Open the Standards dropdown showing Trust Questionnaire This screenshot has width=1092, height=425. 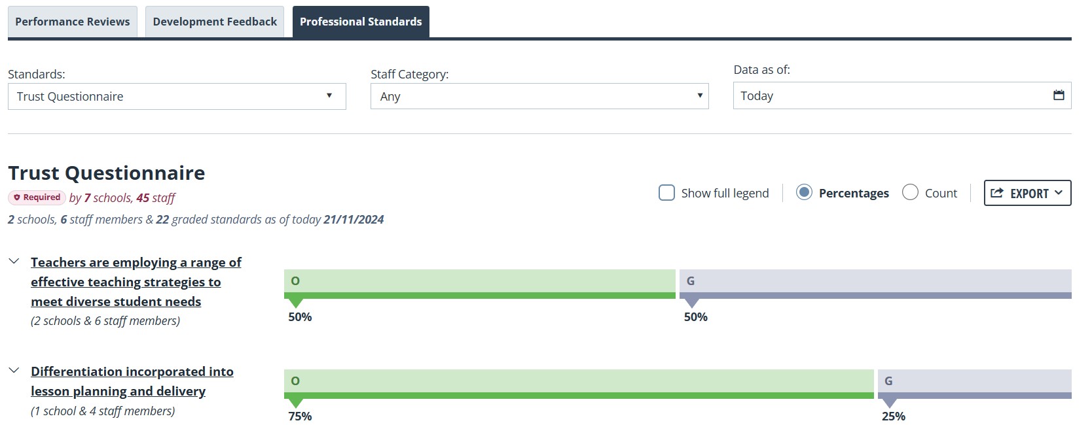(177, 96)
